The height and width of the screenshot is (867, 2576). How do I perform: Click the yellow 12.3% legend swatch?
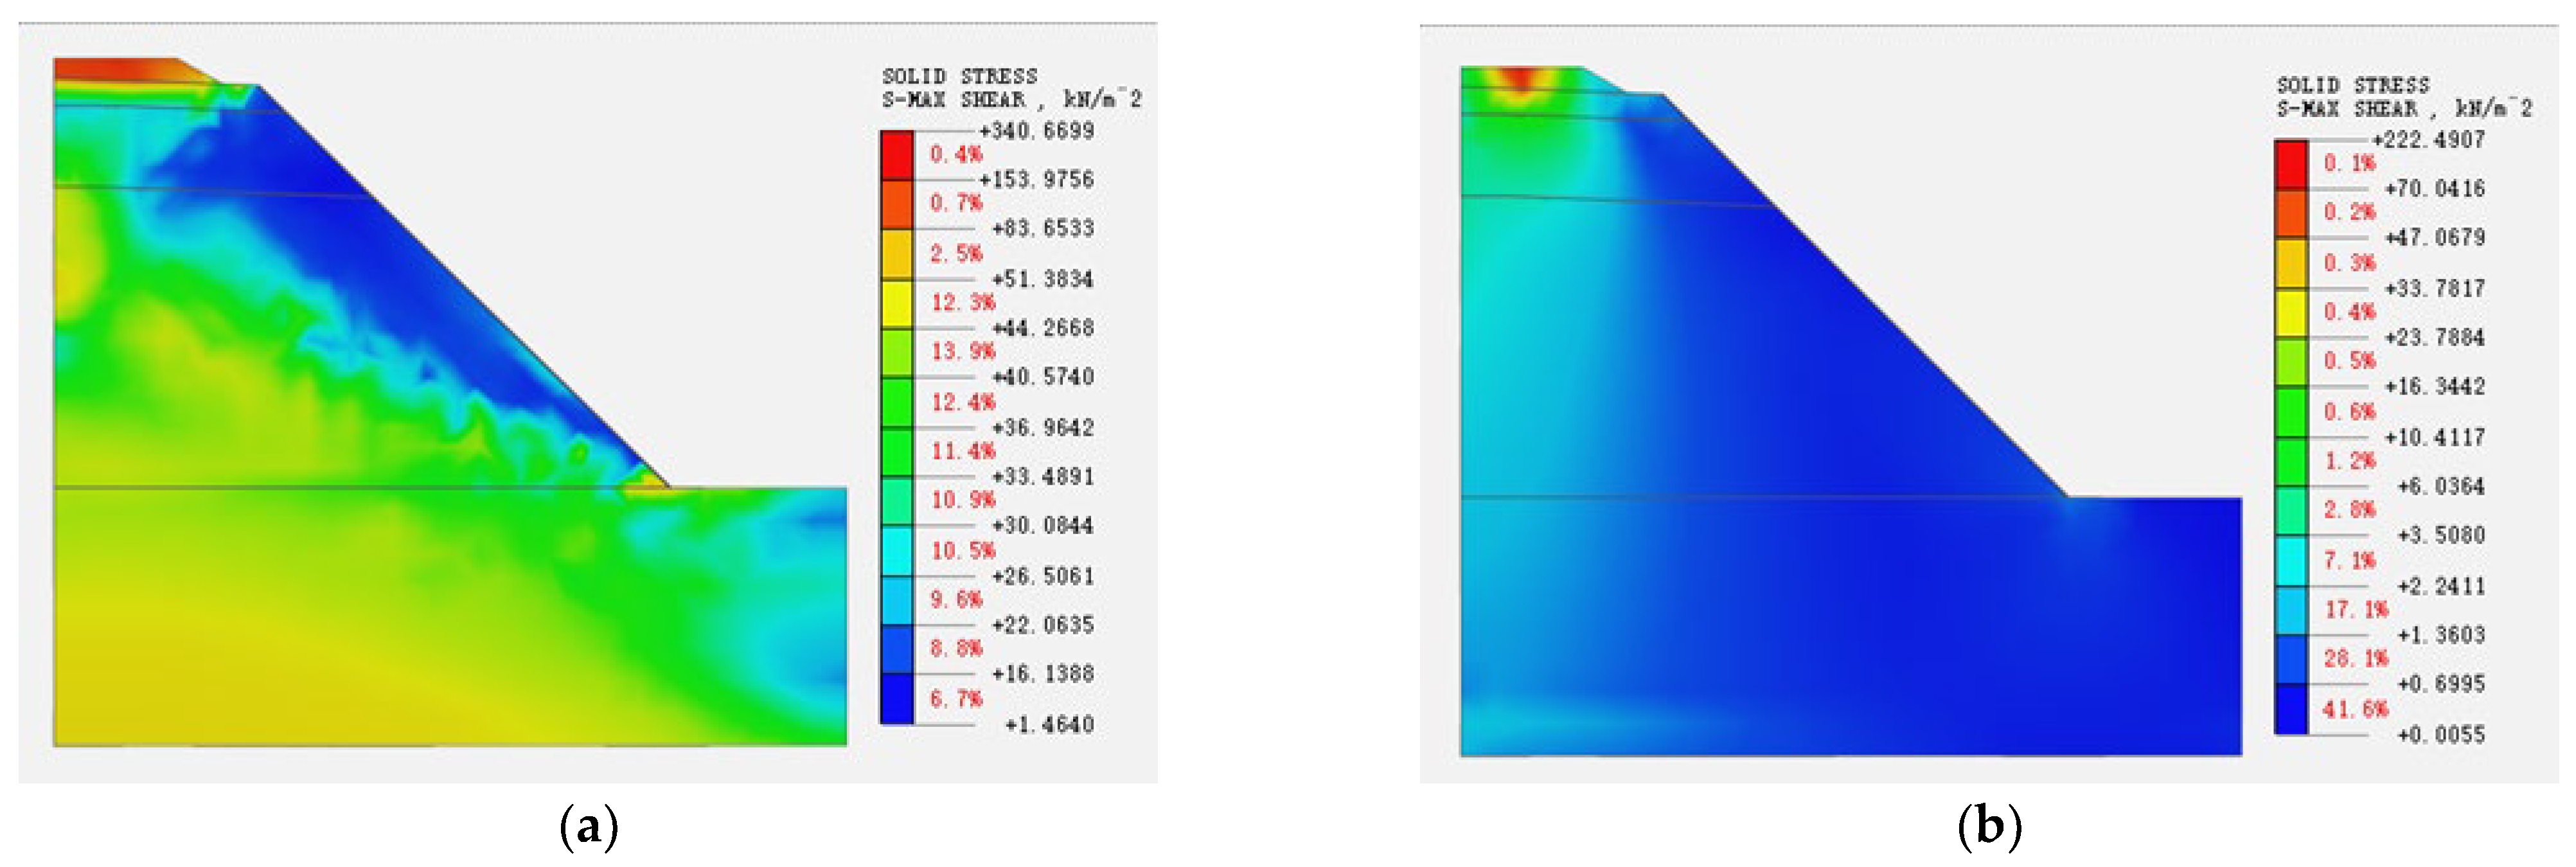coord(896,303)
